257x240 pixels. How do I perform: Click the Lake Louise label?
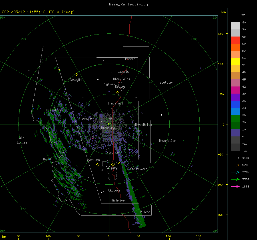22,140
